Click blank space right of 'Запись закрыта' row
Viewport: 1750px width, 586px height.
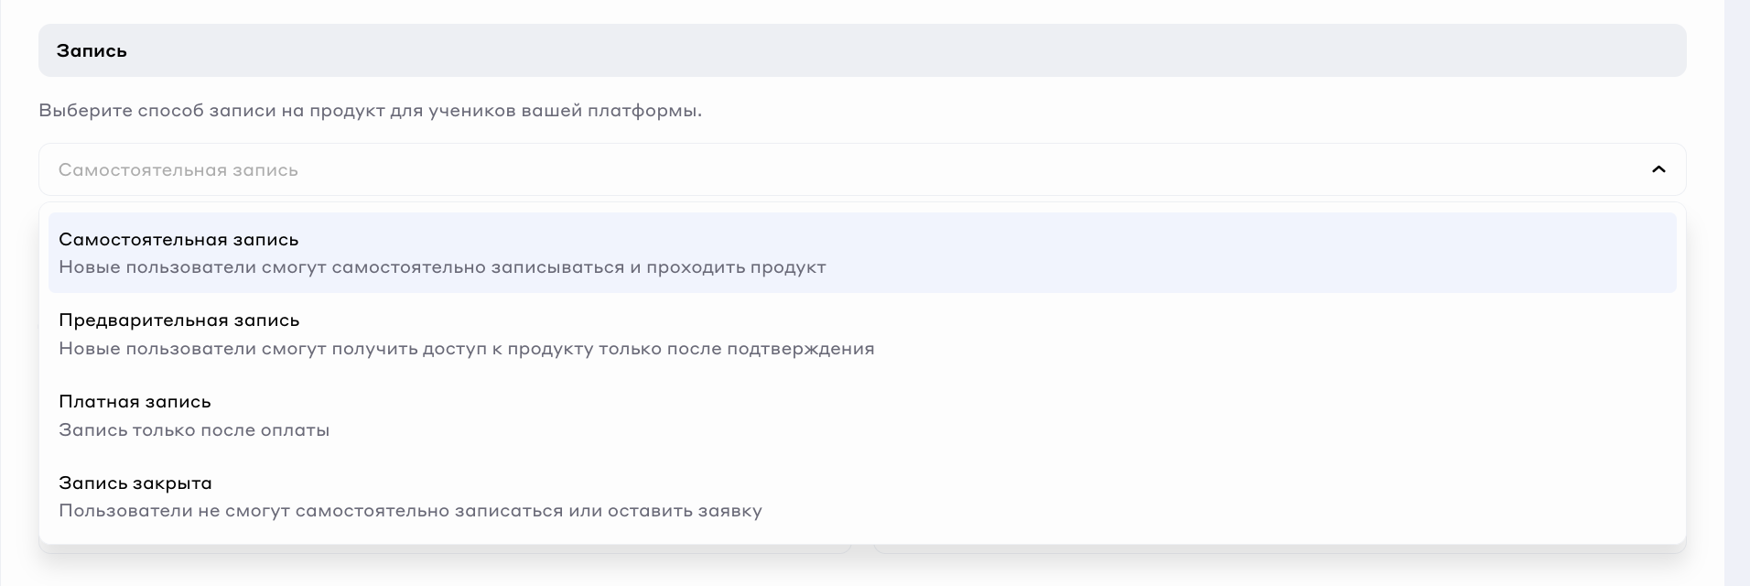1190,496
